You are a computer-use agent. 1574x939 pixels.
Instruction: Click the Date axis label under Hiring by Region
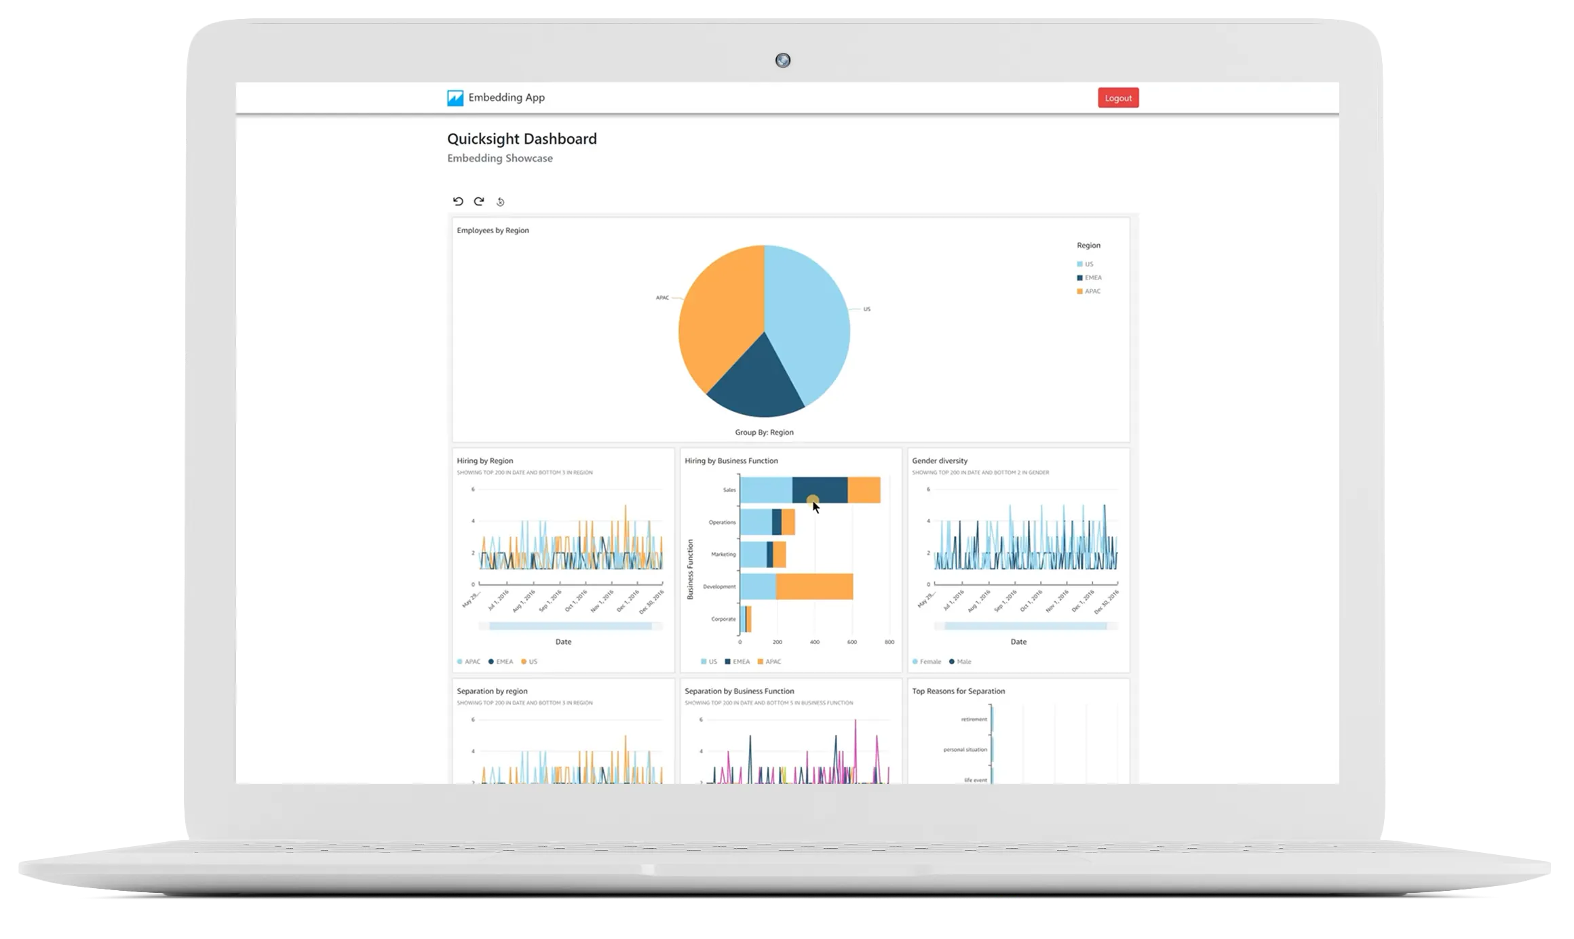563,641
